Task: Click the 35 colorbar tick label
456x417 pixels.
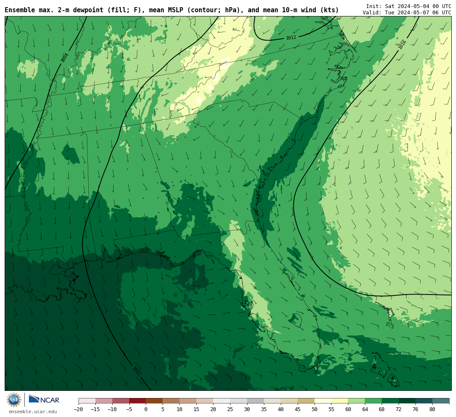Action: [x=264, y=409]
